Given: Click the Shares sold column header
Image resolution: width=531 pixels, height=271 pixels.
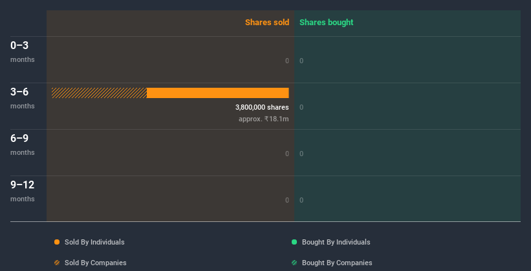Looking at the screenshot, I should tap(266, 23).
